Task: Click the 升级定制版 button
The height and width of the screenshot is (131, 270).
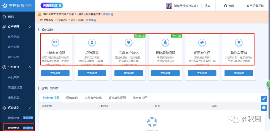Action: point(52,5)
